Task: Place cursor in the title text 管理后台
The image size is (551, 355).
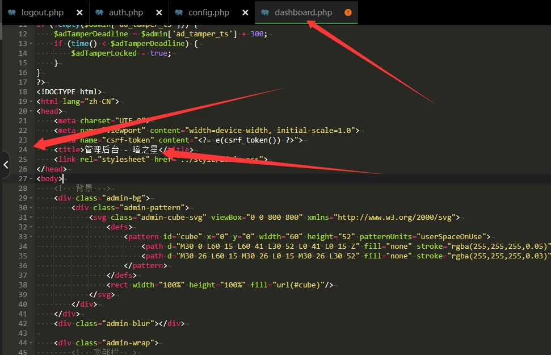Action: click(102, 150)
